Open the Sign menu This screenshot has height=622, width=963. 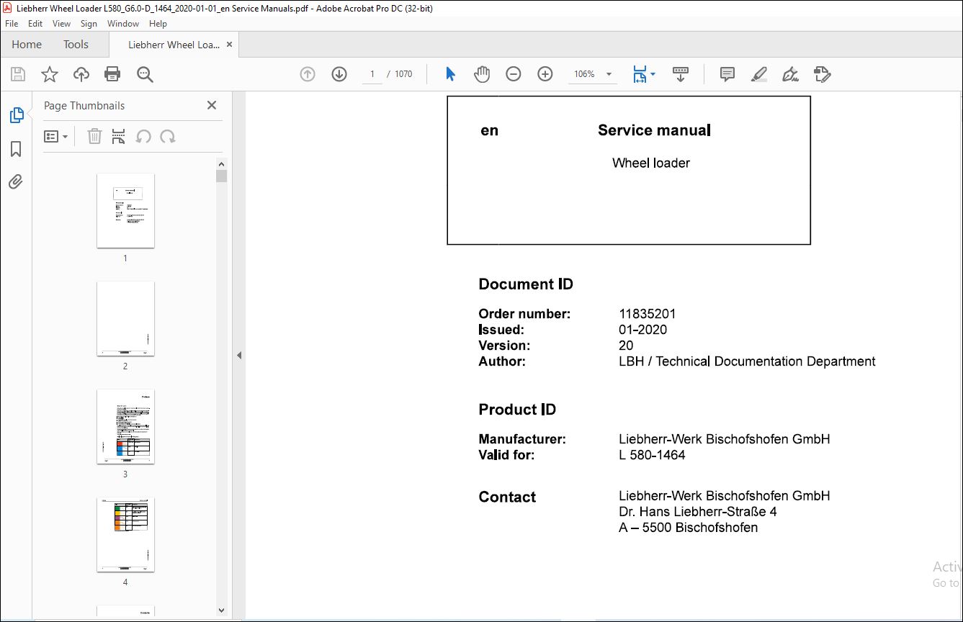coord(89,24)
